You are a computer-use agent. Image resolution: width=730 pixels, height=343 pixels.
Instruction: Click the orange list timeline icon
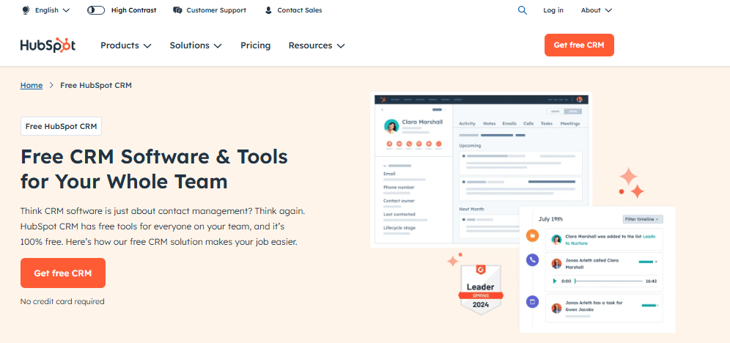(x=533, y=235)
